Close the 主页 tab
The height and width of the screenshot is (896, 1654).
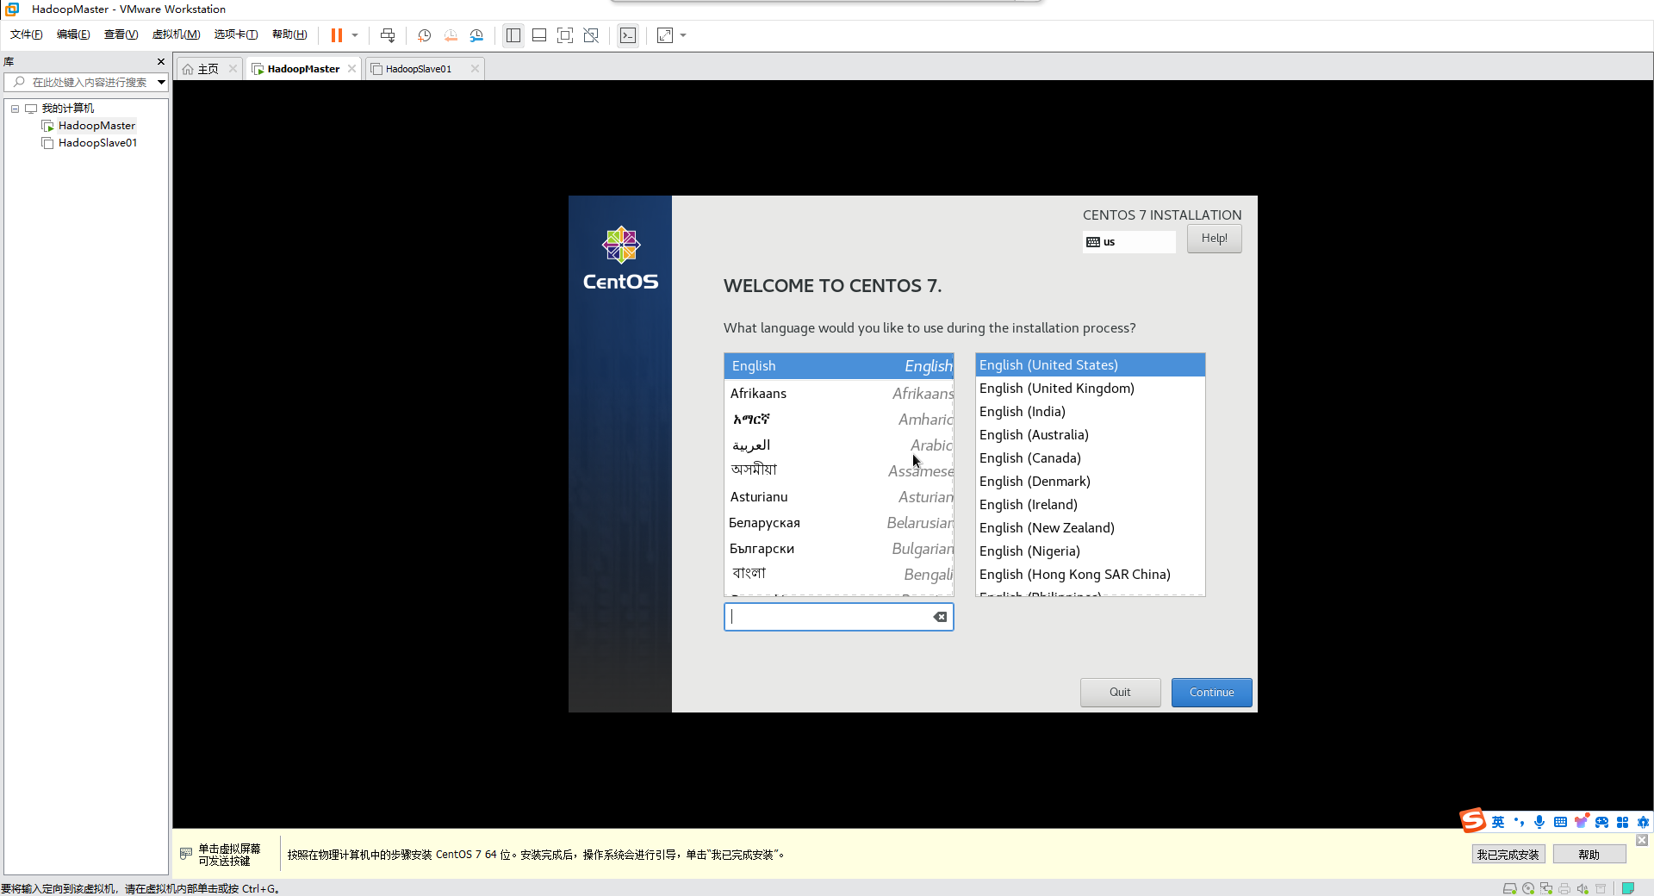[x=233, y=69]
